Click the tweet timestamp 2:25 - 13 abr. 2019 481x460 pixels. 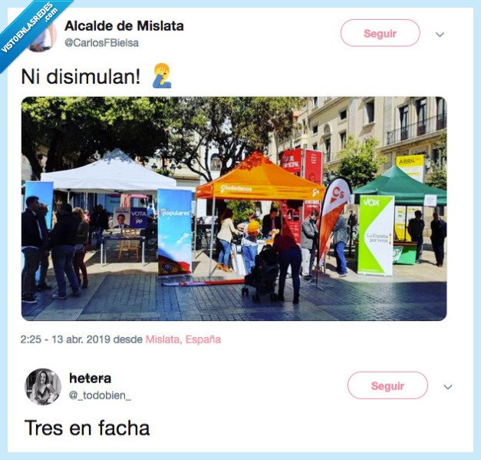tap(65, 339)
